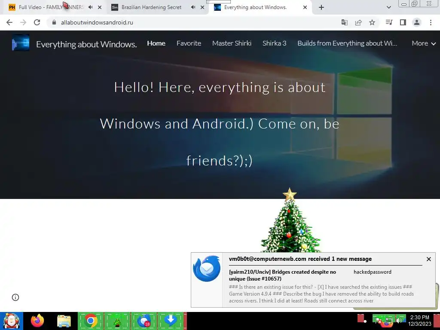Click the forward navigation arrow

(23, 22)
